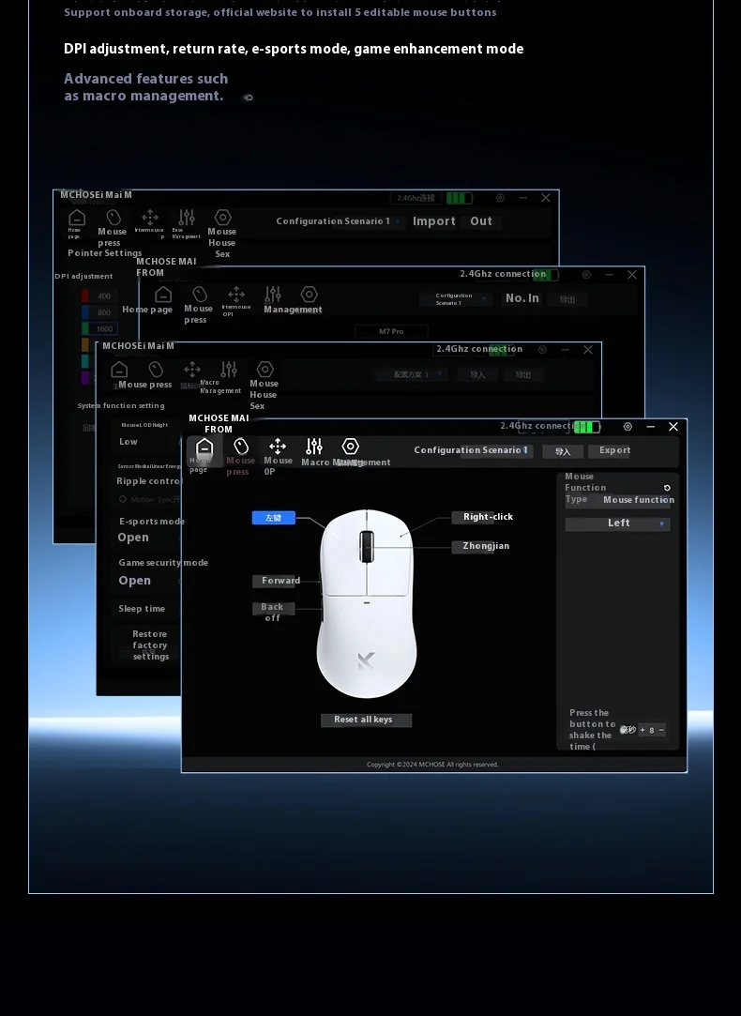Click hexagon Management icon in the frontmost window
Viewport: 741px width, 1016px height.
[x=350, y=447]
